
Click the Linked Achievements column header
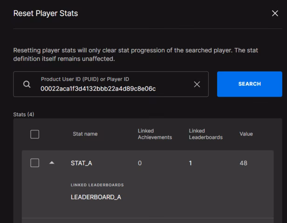[155, 134]
